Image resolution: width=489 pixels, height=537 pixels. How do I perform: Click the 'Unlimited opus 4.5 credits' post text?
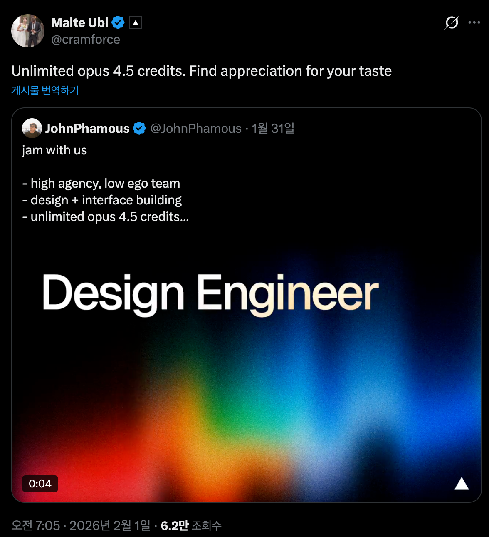pyautogui.click(x=201, y=71)
